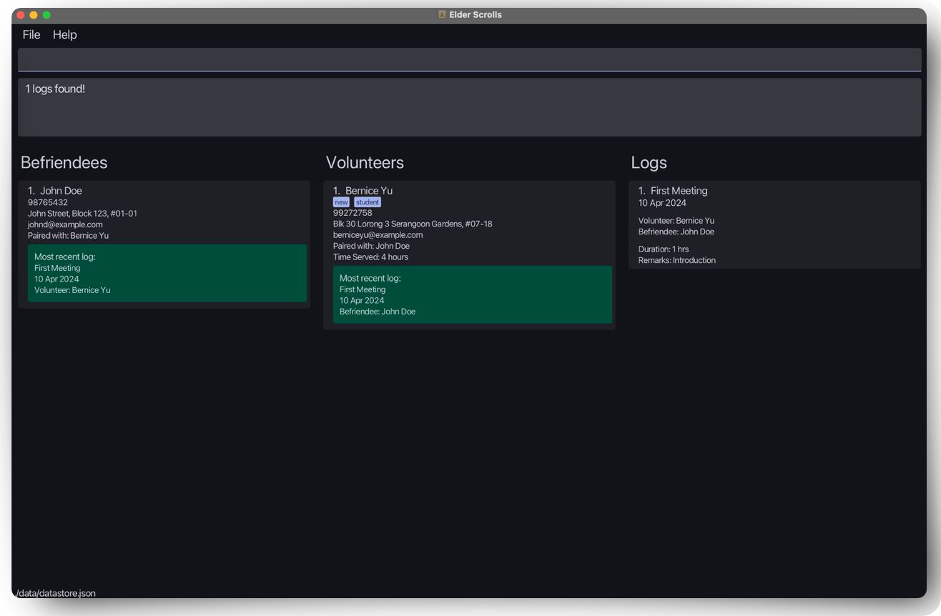This screenshot has height=616, width=941.
Task: Click address 'John Street, Block 123, #01-01'
Action: coord(82,214)
